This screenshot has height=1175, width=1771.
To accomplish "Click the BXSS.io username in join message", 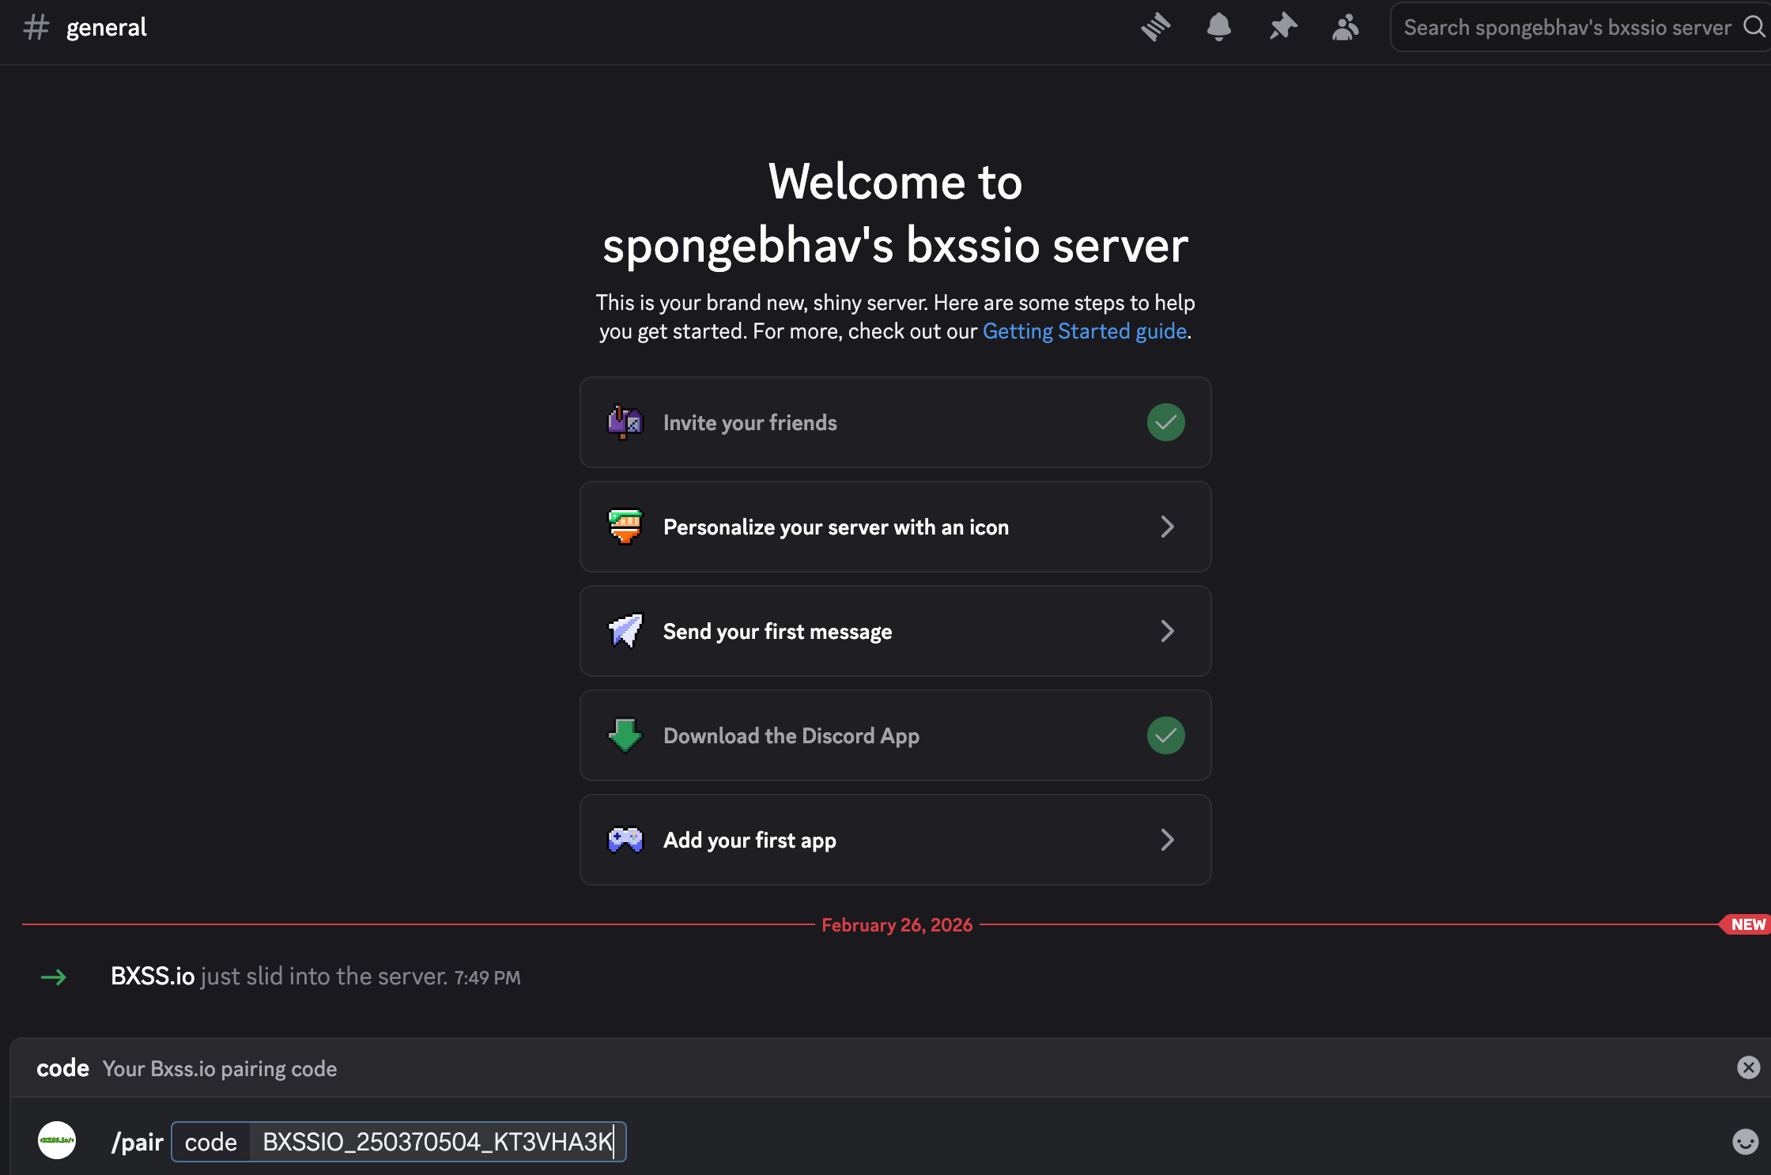I will point(153,977).
